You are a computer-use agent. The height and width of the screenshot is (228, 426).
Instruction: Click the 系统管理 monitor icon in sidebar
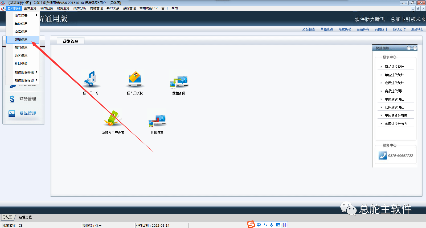[x=12, y=114]
